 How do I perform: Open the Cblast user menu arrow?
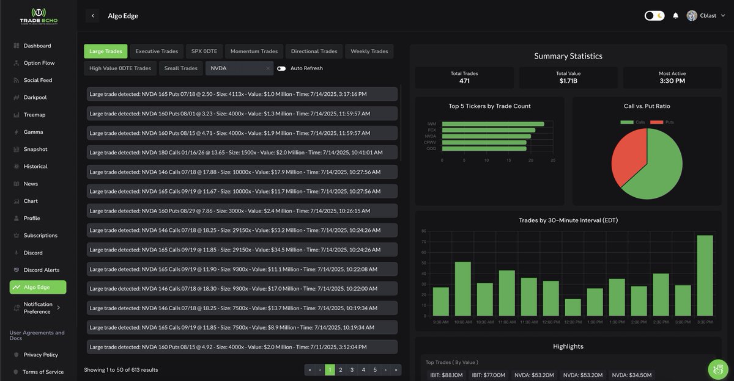click(x=723, y=16)
